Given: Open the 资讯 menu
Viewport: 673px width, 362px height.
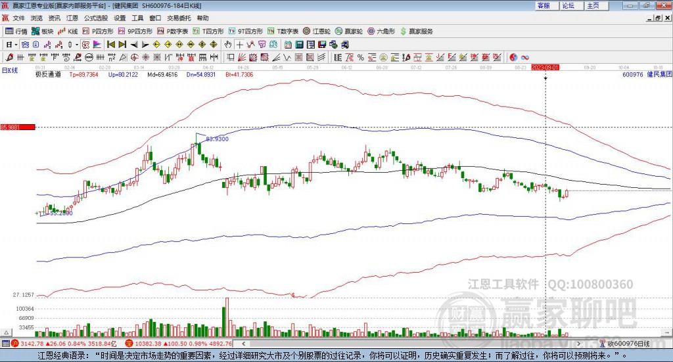Looking at the screenshot, I should (55, 18).
